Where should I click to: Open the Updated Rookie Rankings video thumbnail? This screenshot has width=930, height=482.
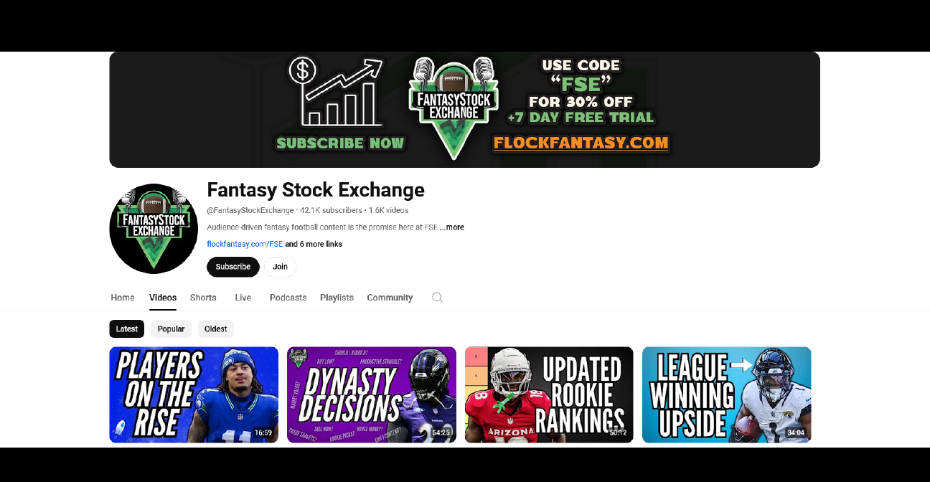coord(549,394)
